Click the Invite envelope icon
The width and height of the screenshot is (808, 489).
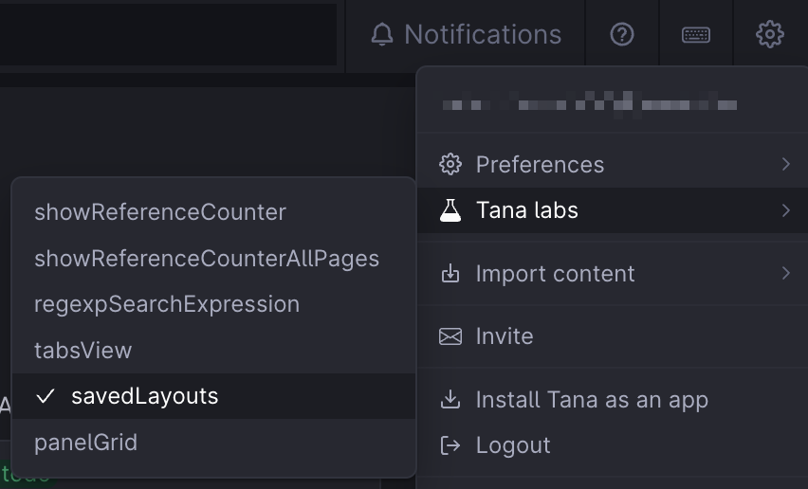[x=450, y=336]
